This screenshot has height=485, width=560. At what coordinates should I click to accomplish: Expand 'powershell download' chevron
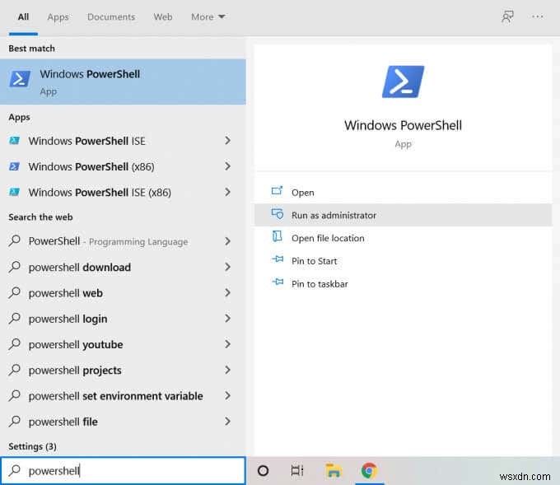(227, 267)
